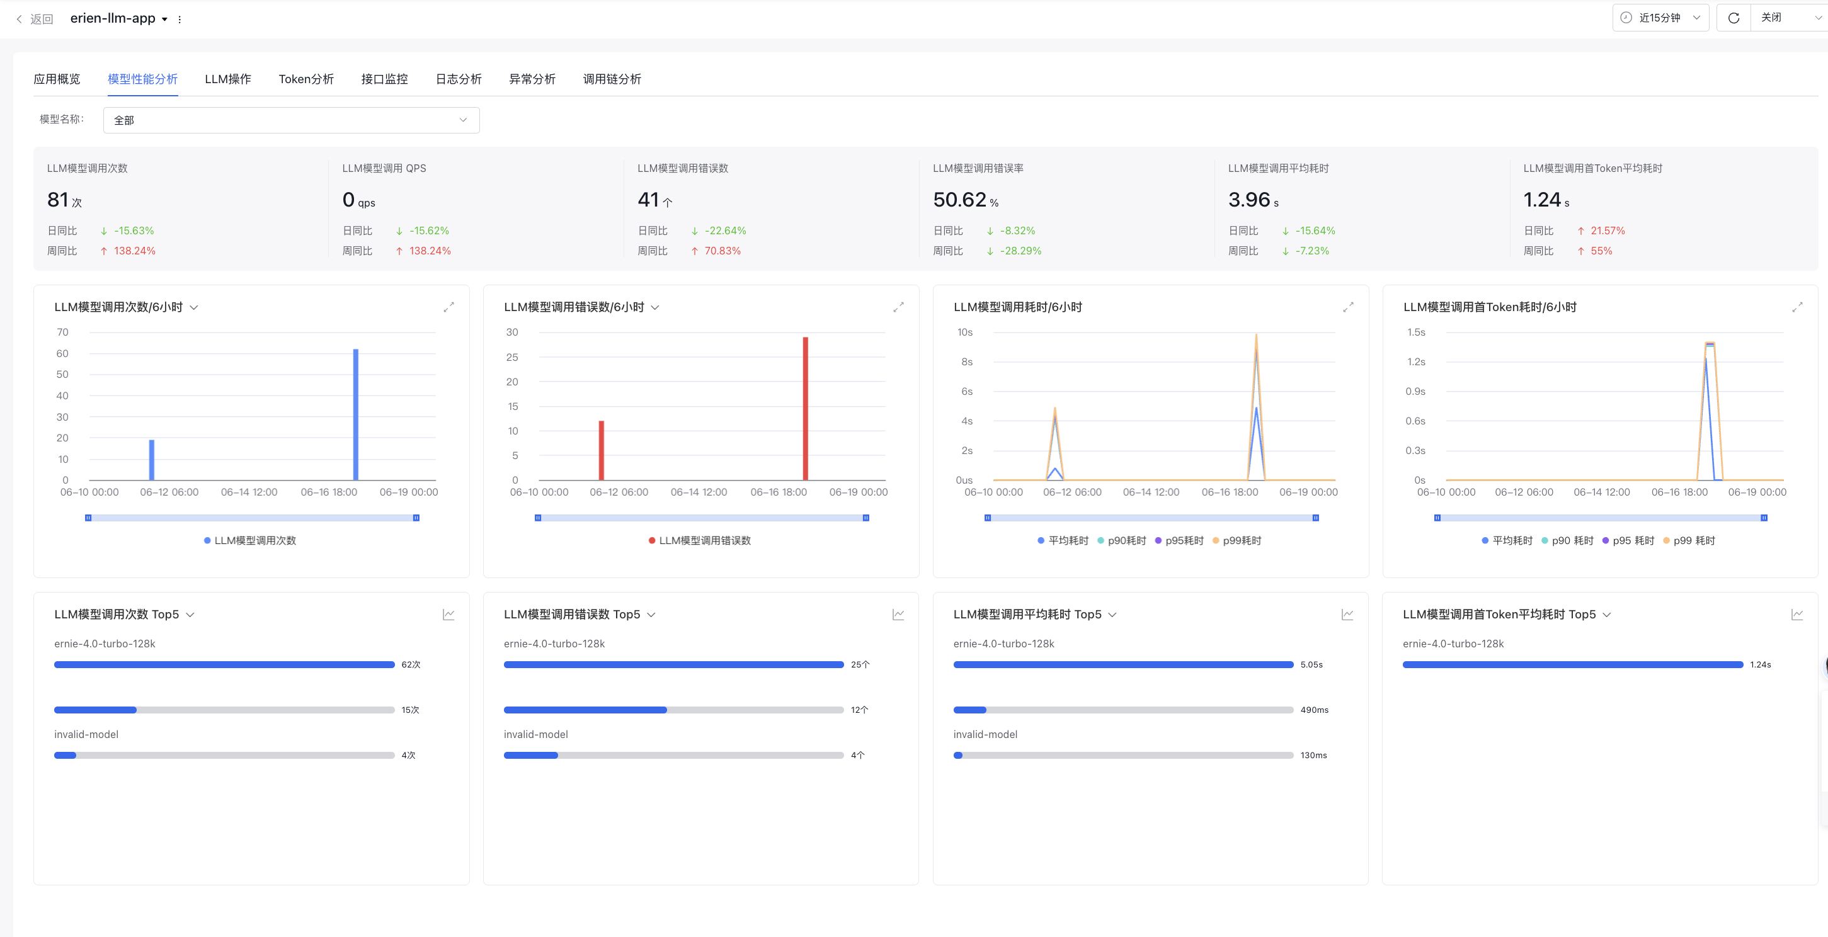Toggle LLM模型调用次数 legend item
Screen dimensions: 1828x937
pos(250,540)
